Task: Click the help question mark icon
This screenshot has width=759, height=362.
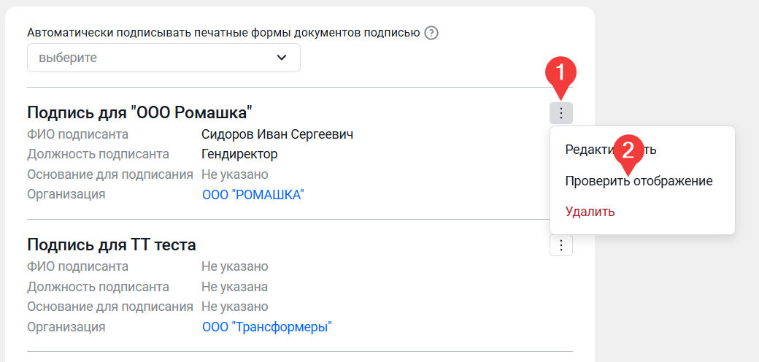Action: pyautogui.click(x=431, y=33)
